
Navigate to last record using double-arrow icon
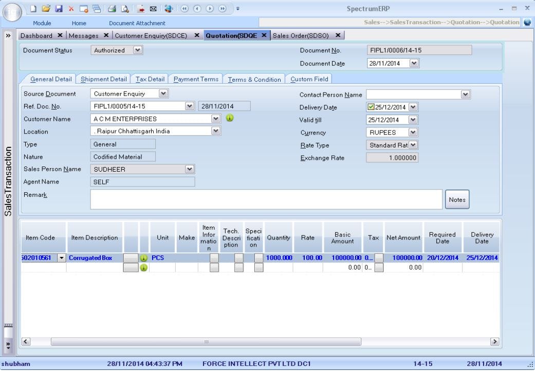coord(221,8)
